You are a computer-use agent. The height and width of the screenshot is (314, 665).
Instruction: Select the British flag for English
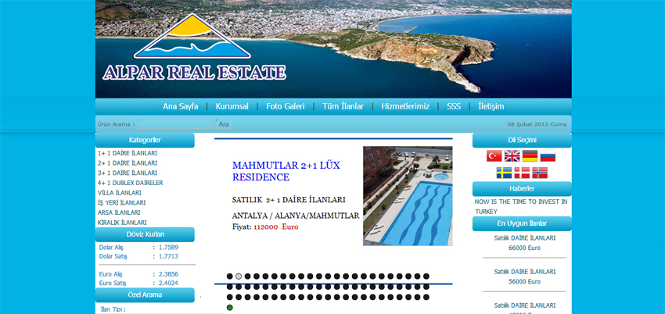pyautogui.click(x=512, y=155)
